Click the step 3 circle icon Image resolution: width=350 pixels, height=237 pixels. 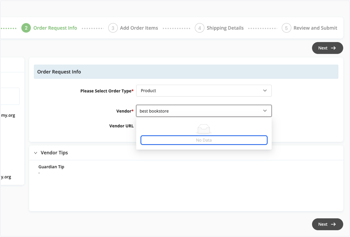tap(113, 28)
